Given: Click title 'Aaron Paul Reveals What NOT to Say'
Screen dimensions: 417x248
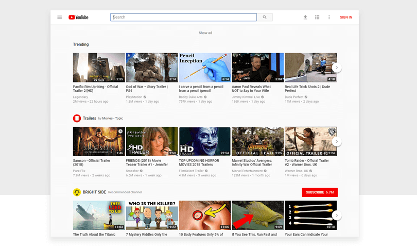Looking at the screenshot, I should [x=251, y=89].
